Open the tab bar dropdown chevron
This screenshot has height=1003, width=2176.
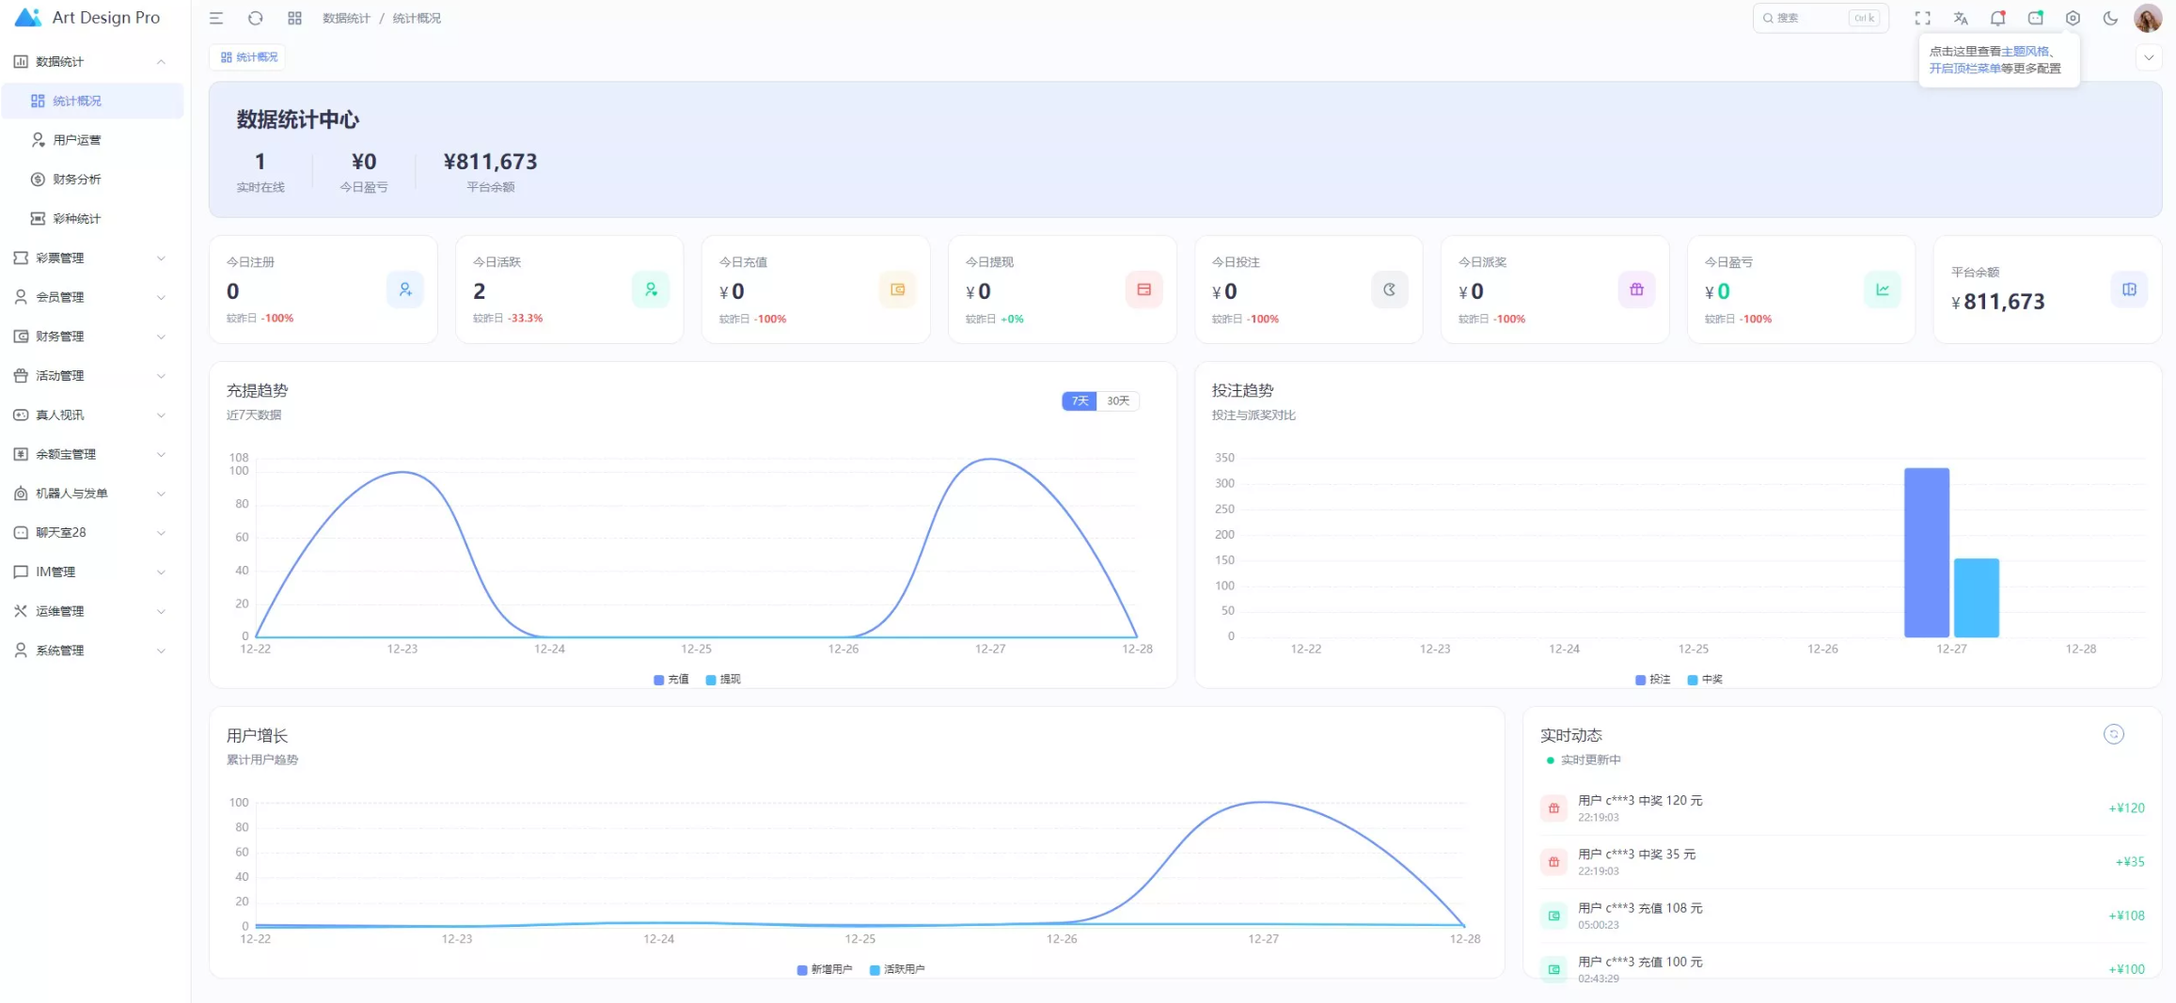pyautogui.click(x=2149, y=57)
